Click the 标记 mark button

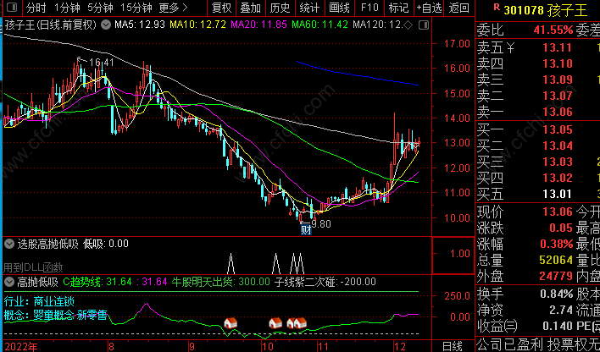[398, 8]
